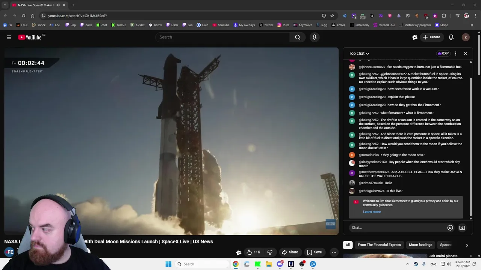Open the Stripe bookmark
This screenshot has height=270, width=481.
point(442,25)
